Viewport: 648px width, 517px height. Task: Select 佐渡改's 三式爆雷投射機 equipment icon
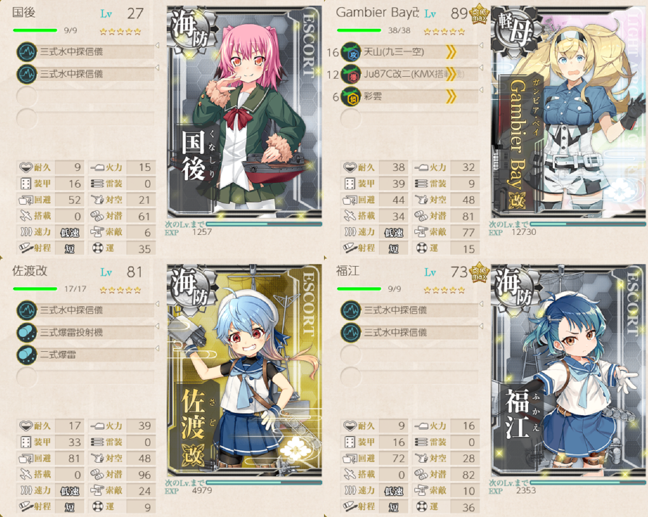pyautogui.click(x=27, y=332)
